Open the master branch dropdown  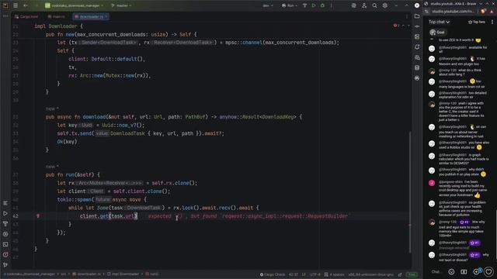tap(122, 5)
